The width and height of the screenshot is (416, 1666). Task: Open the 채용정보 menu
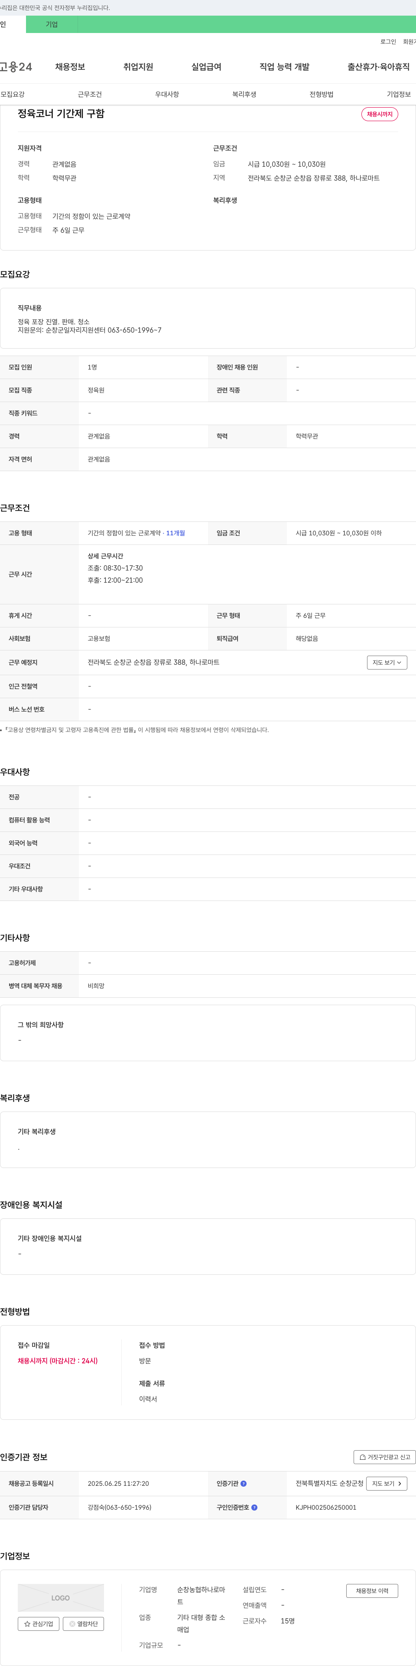tap(70, 66)
